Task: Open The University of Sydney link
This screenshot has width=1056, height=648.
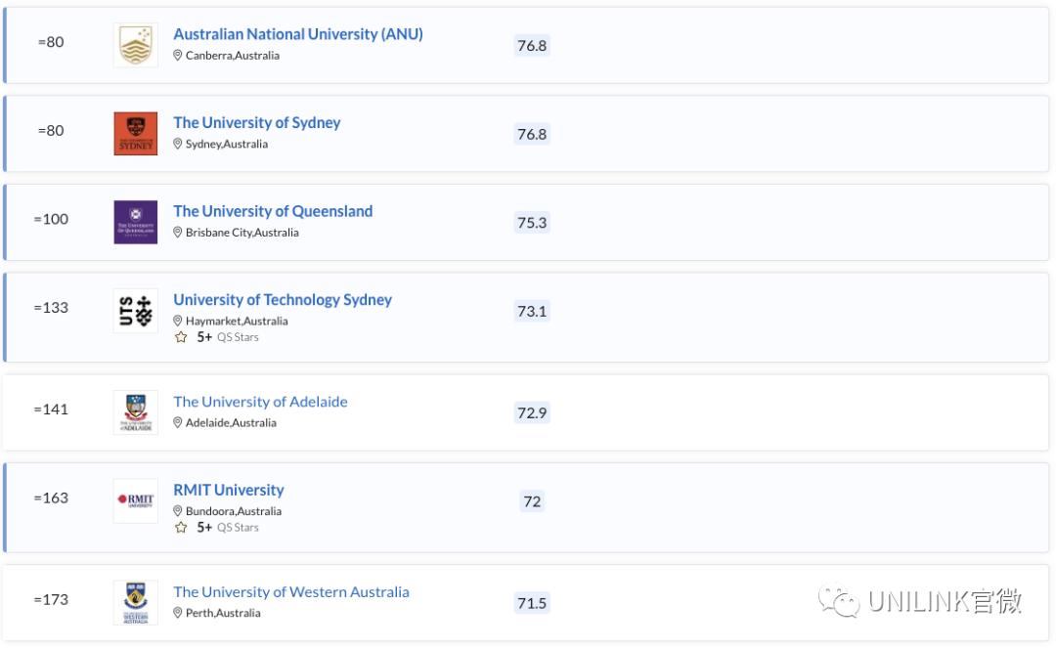Action: point(257,122)
